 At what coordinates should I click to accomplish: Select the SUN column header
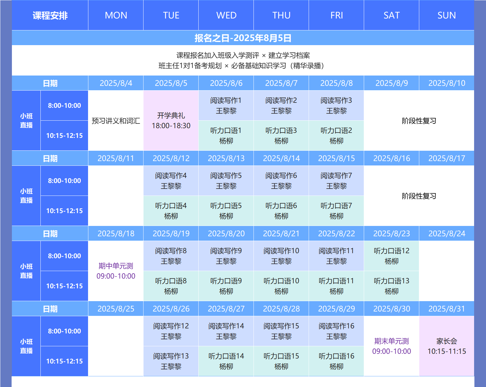click(x=447, y=15)
